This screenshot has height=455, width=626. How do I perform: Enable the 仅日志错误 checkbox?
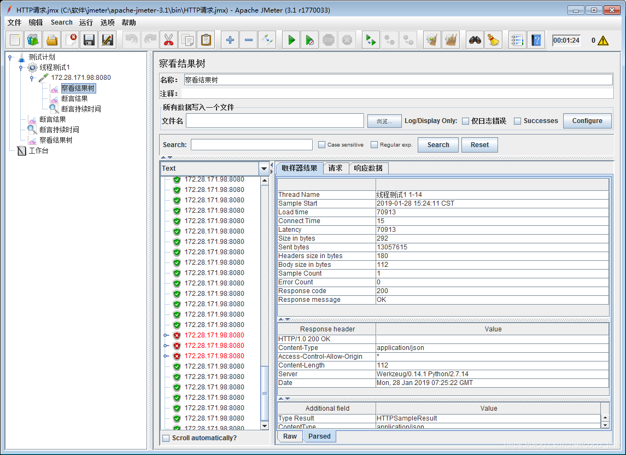click(x=465, y=121)
